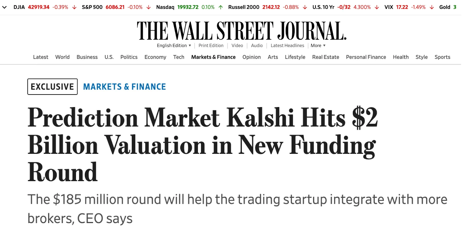
Task: Click the U.S. 10 Yr down arrow
Action: point(377,7)
